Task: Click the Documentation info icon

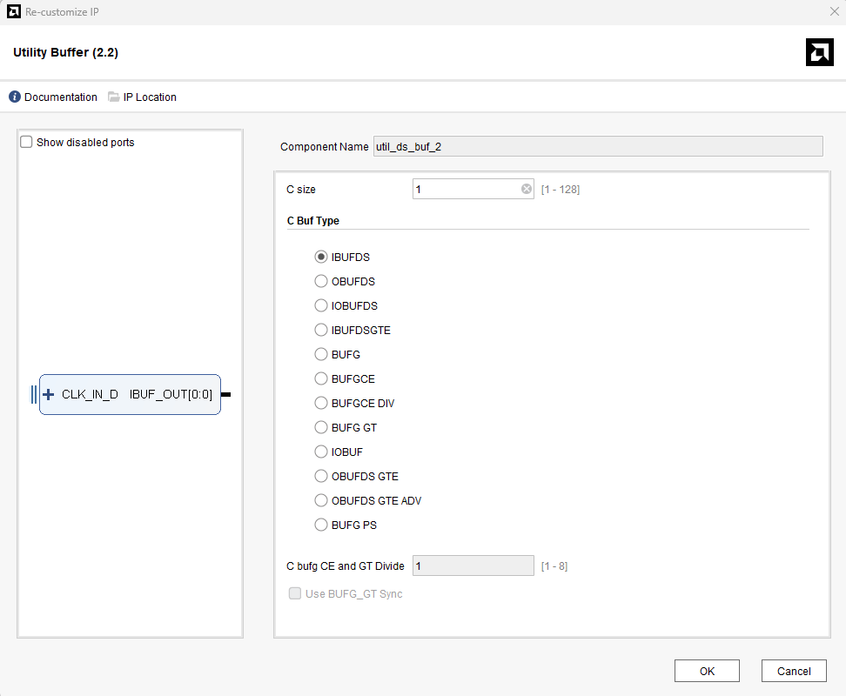Action: (x=15, y=97)
